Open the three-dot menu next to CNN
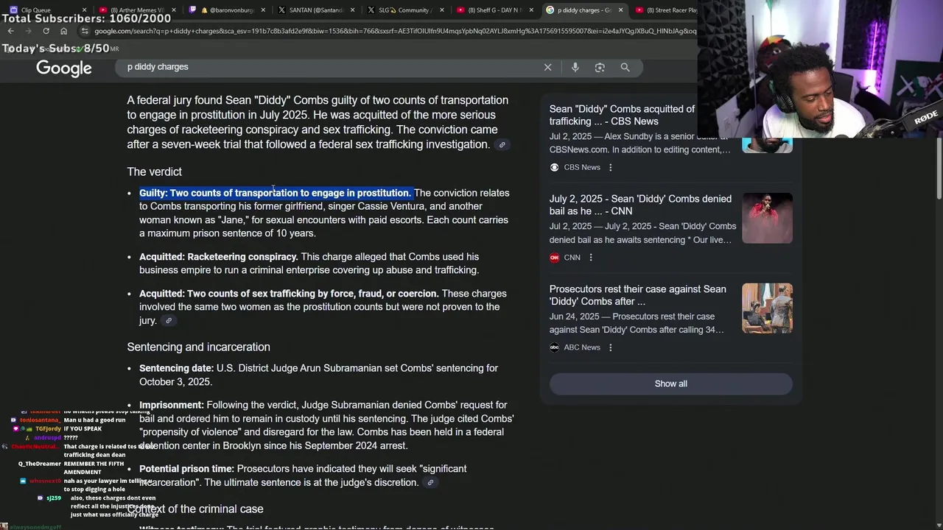Image resolution: width=943 pixels, height=530 pixels. pos(590,258)
